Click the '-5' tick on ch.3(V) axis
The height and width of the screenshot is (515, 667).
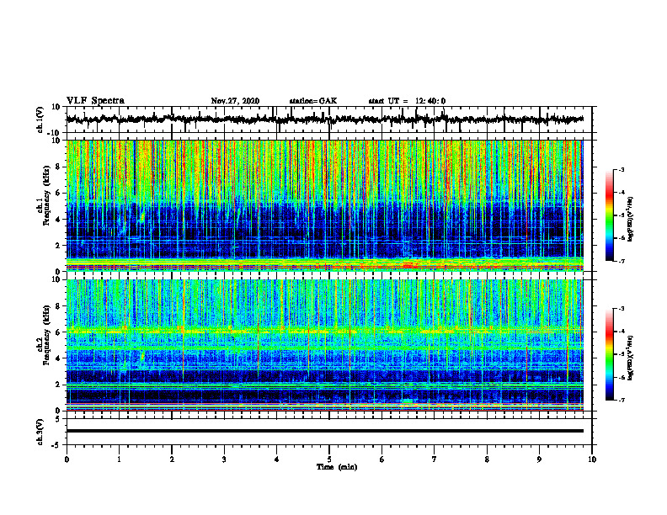point(57,445)
